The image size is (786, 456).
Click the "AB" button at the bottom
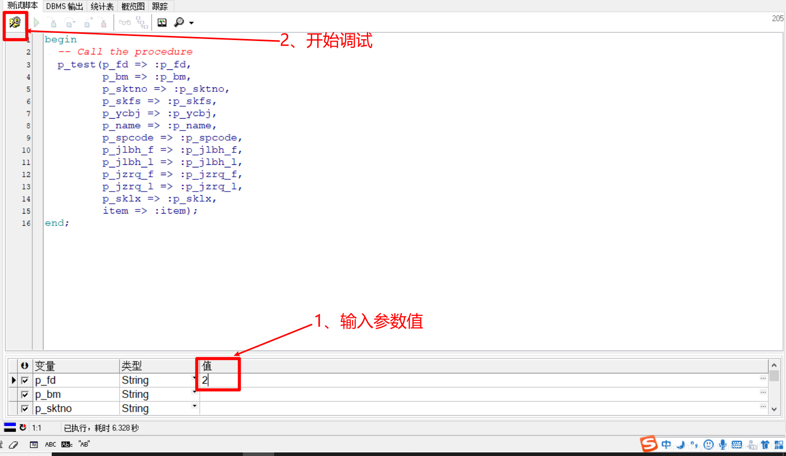point(84,444)
